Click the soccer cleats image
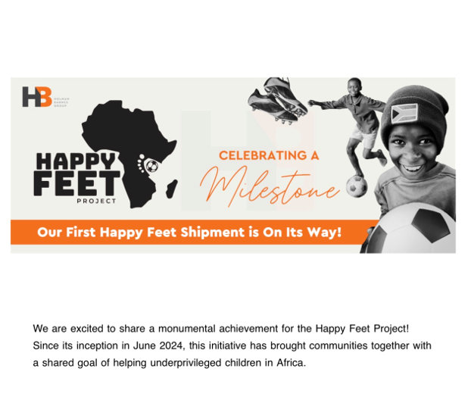The height and width of the screenshot is (400, 471). tap(278, 101)
